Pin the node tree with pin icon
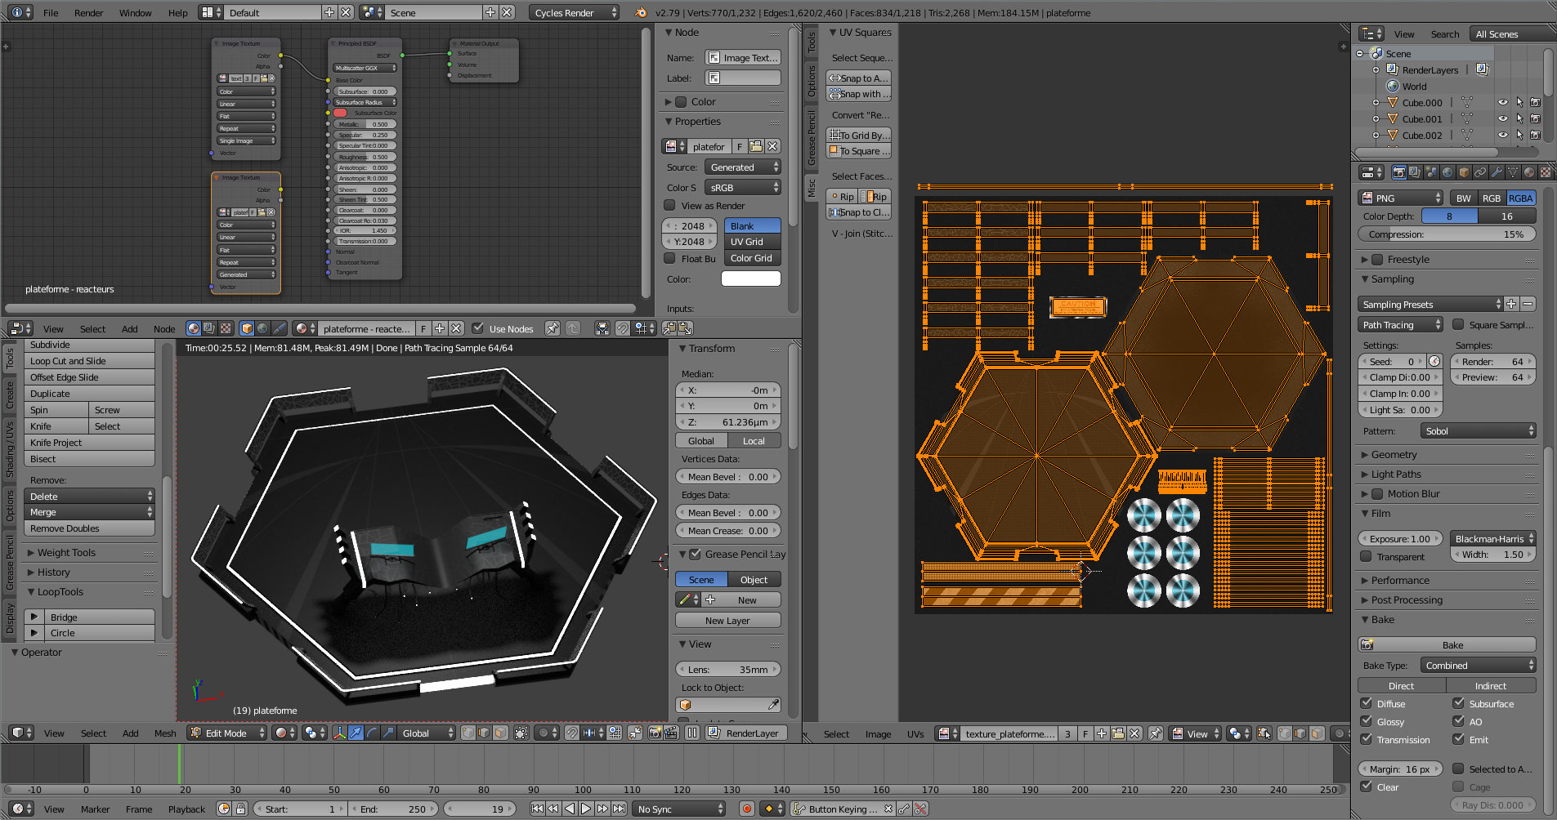1557x820 pixels. 553,328
